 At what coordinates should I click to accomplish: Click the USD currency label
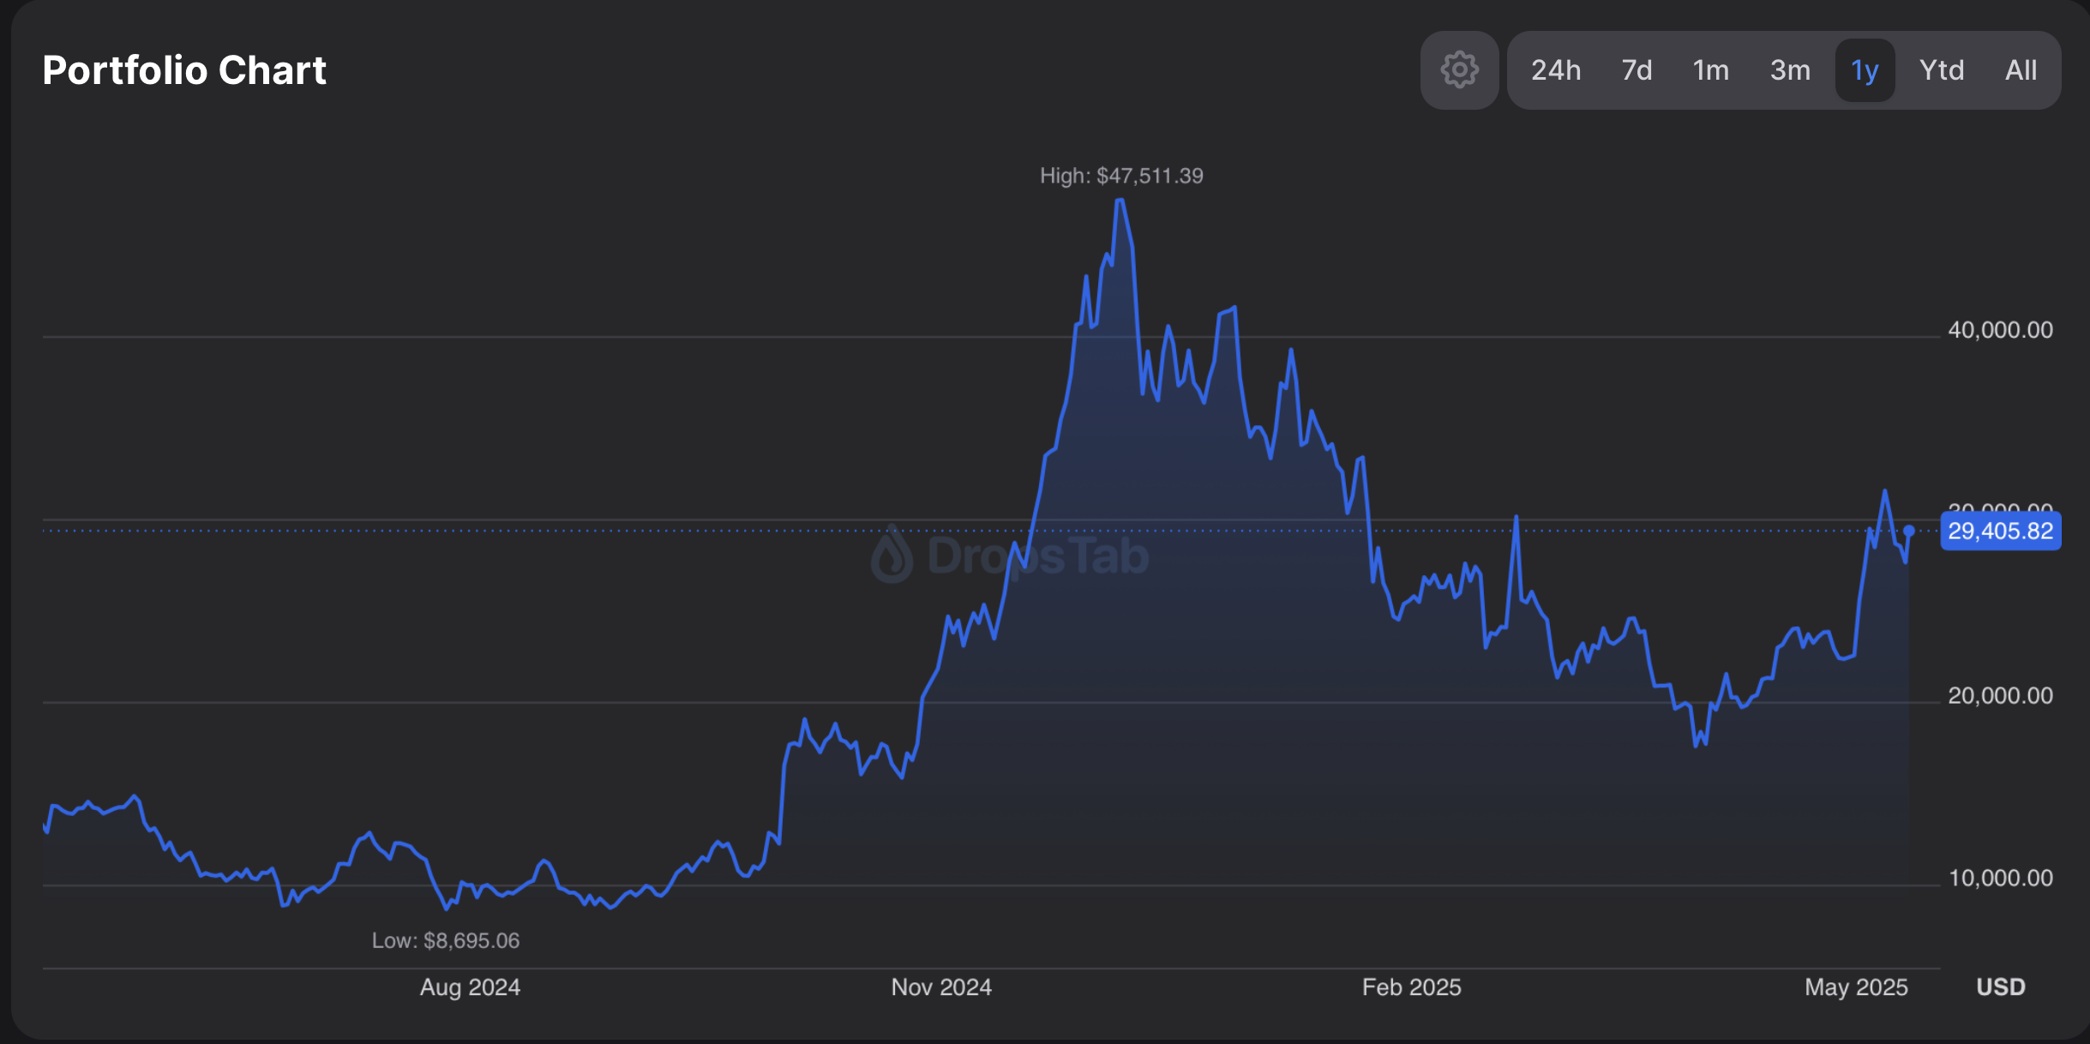tap(2000, 987)
